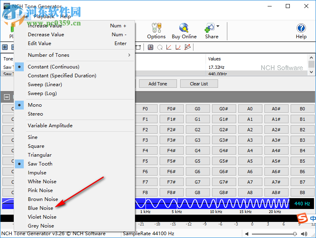
Task: Click the plus icon in small toolbar
Action: coord(5,48)
